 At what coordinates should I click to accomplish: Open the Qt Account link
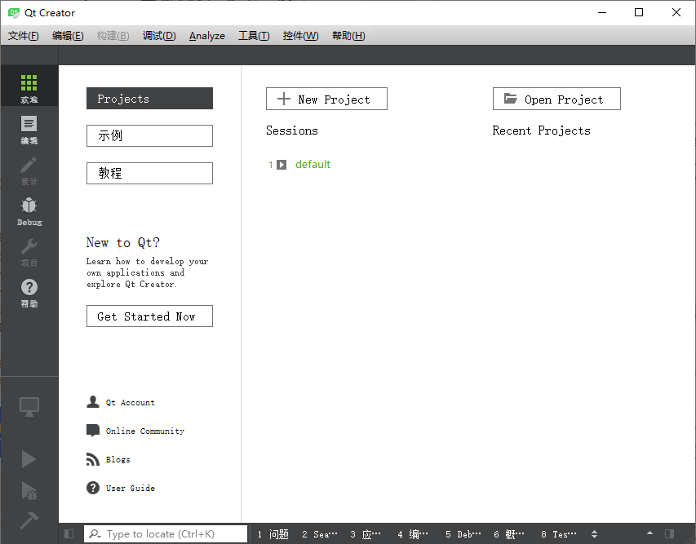tap(130, 402)
